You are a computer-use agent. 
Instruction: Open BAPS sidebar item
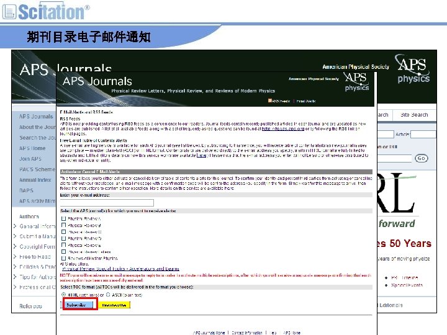tap(26, 190)
